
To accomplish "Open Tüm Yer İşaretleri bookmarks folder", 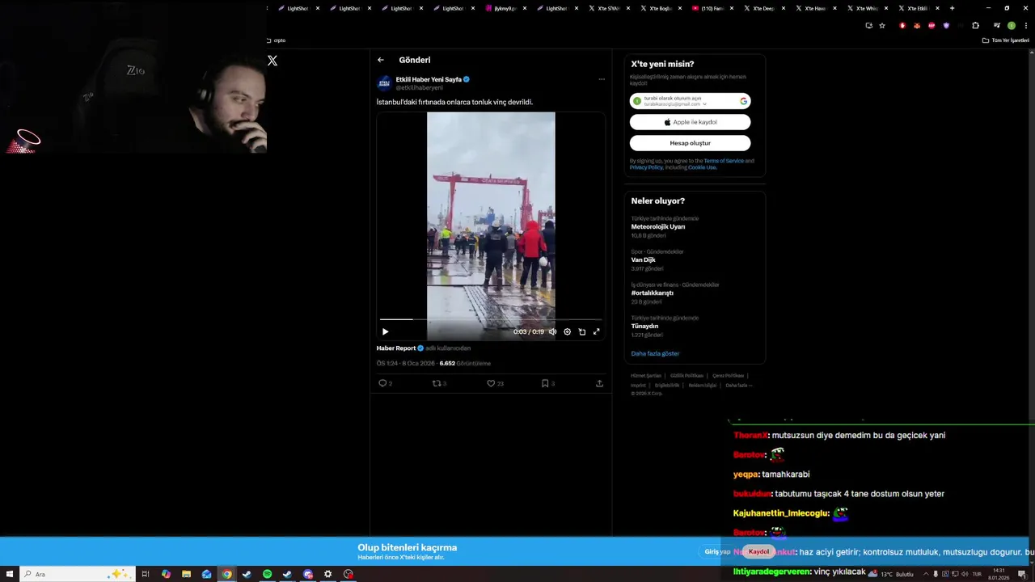I will tap(1005, 40).
